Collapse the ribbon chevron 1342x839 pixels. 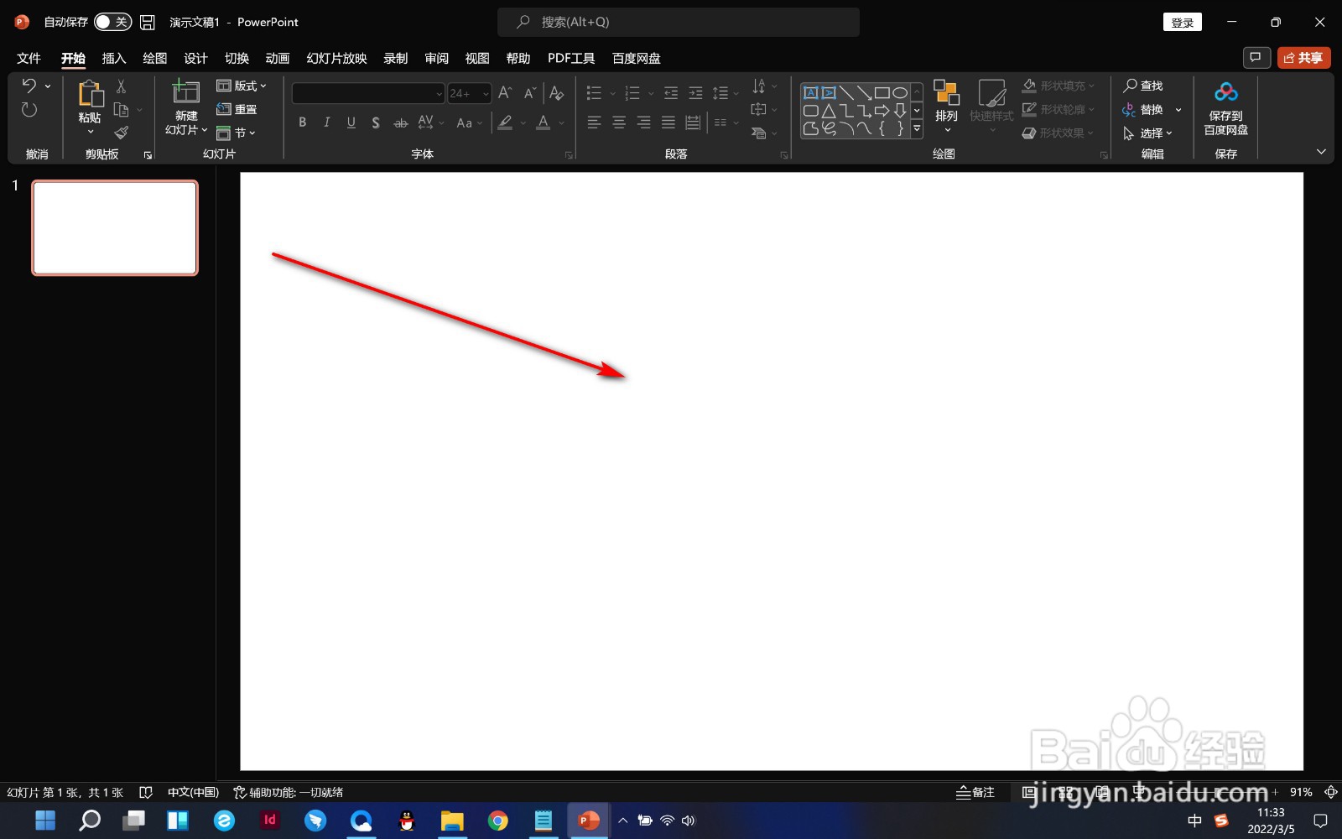pos(1321,152)
